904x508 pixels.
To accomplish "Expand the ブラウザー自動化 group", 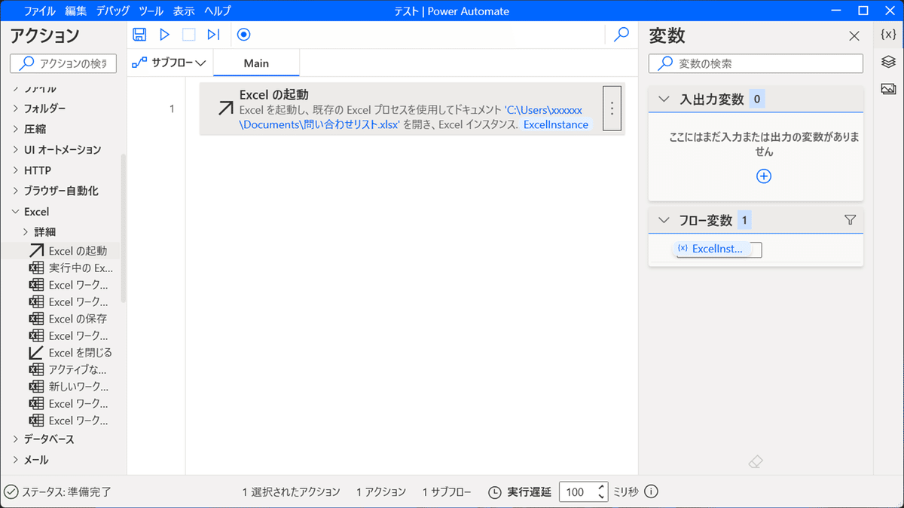I will 16,191.
